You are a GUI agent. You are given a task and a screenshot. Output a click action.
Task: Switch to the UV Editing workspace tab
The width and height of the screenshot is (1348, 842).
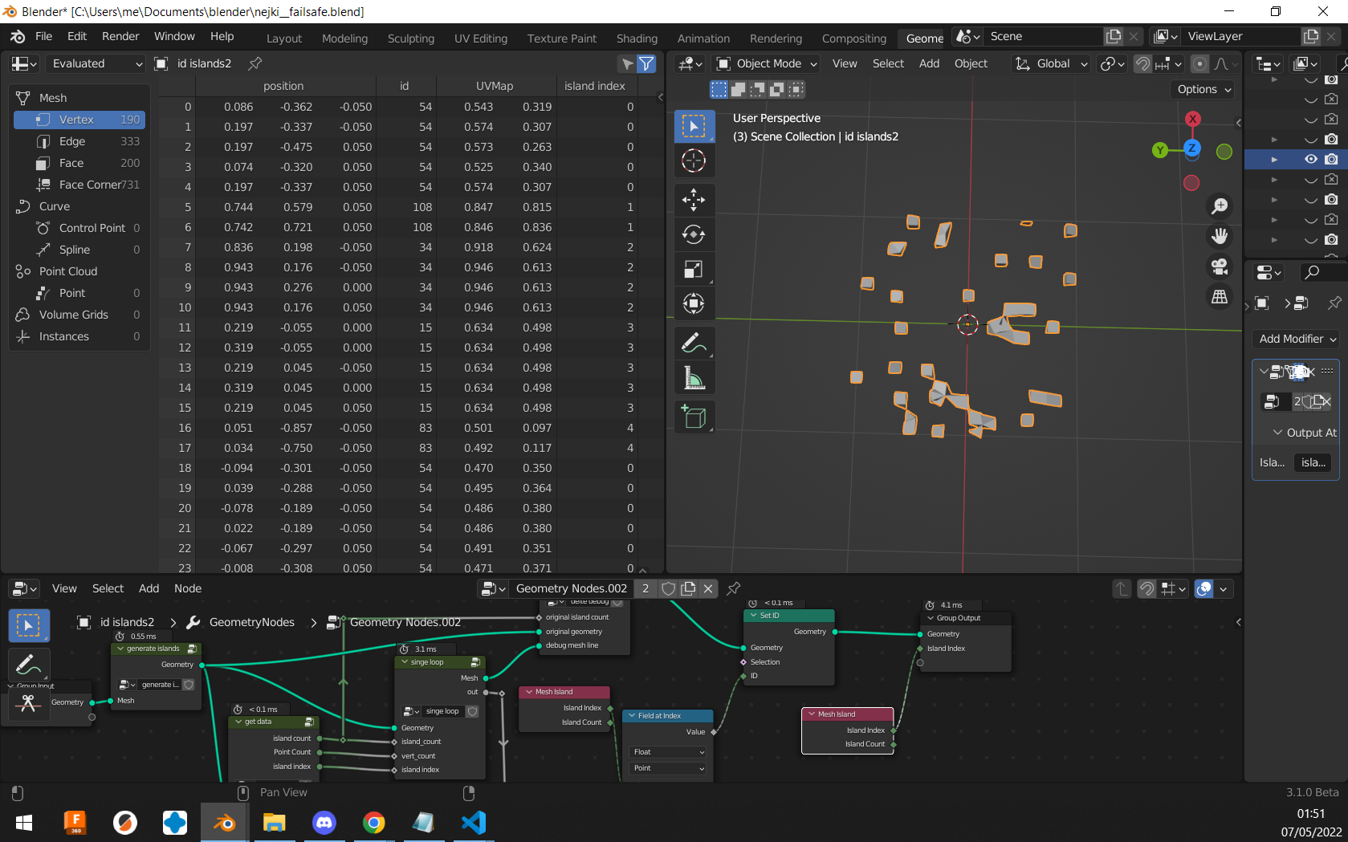pyautogui.click(x=480, y=38)
